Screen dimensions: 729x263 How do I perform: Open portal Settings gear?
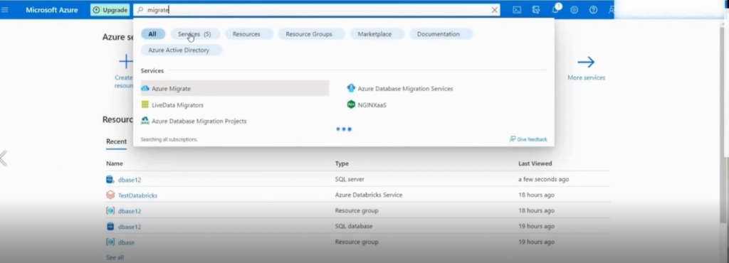tap(575, 10)
